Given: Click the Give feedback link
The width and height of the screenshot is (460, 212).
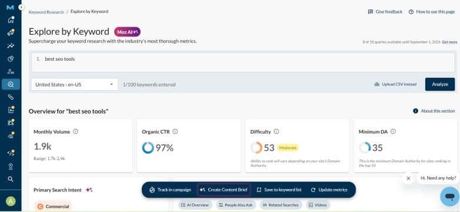Looking at the screenshot, I should click(385, 12).
